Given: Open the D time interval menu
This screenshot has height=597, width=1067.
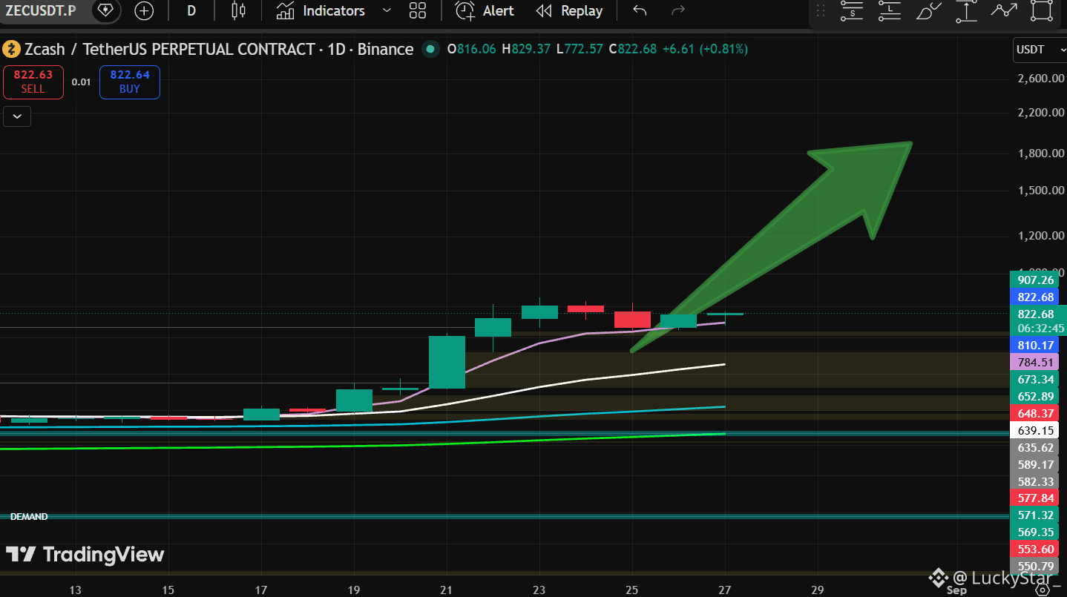Looking at the screenshot, I should (x=191, y=10).
